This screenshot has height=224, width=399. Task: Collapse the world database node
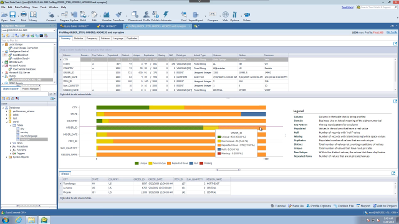click(x=7, y=122)
